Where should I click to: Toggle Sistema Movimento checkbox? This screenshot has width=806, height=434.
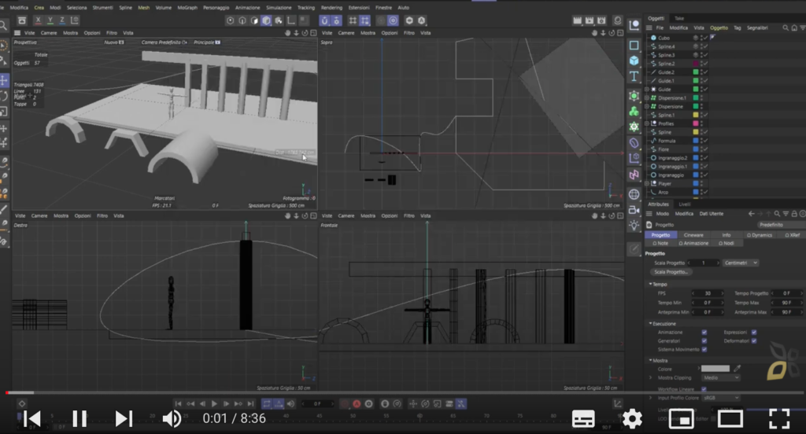[x=704, y=350]
